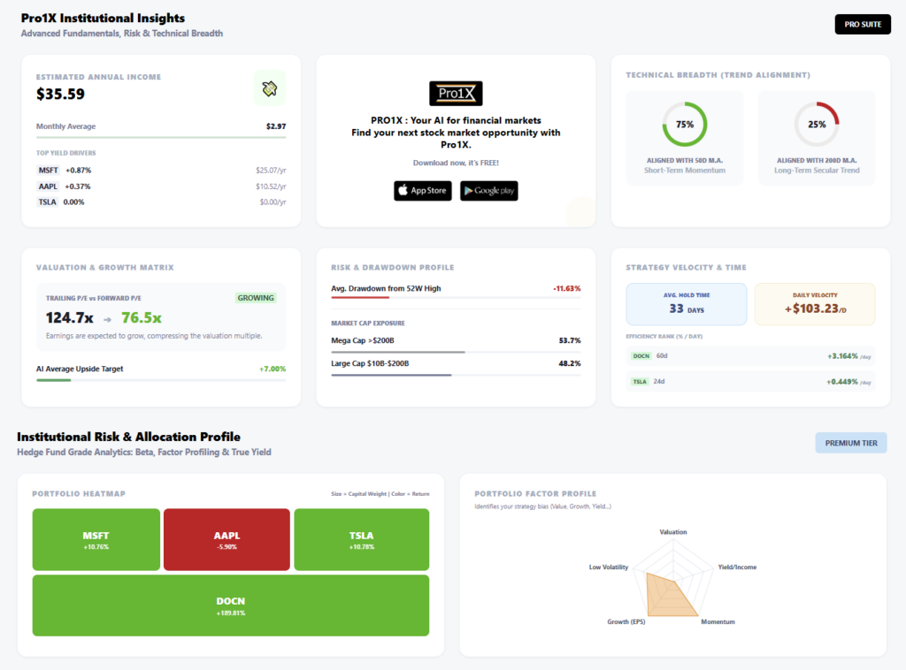Select the 25% aligned with 200D M.A. ring
The width and height of the screenshot is (906, 670).
pos(817,124)
